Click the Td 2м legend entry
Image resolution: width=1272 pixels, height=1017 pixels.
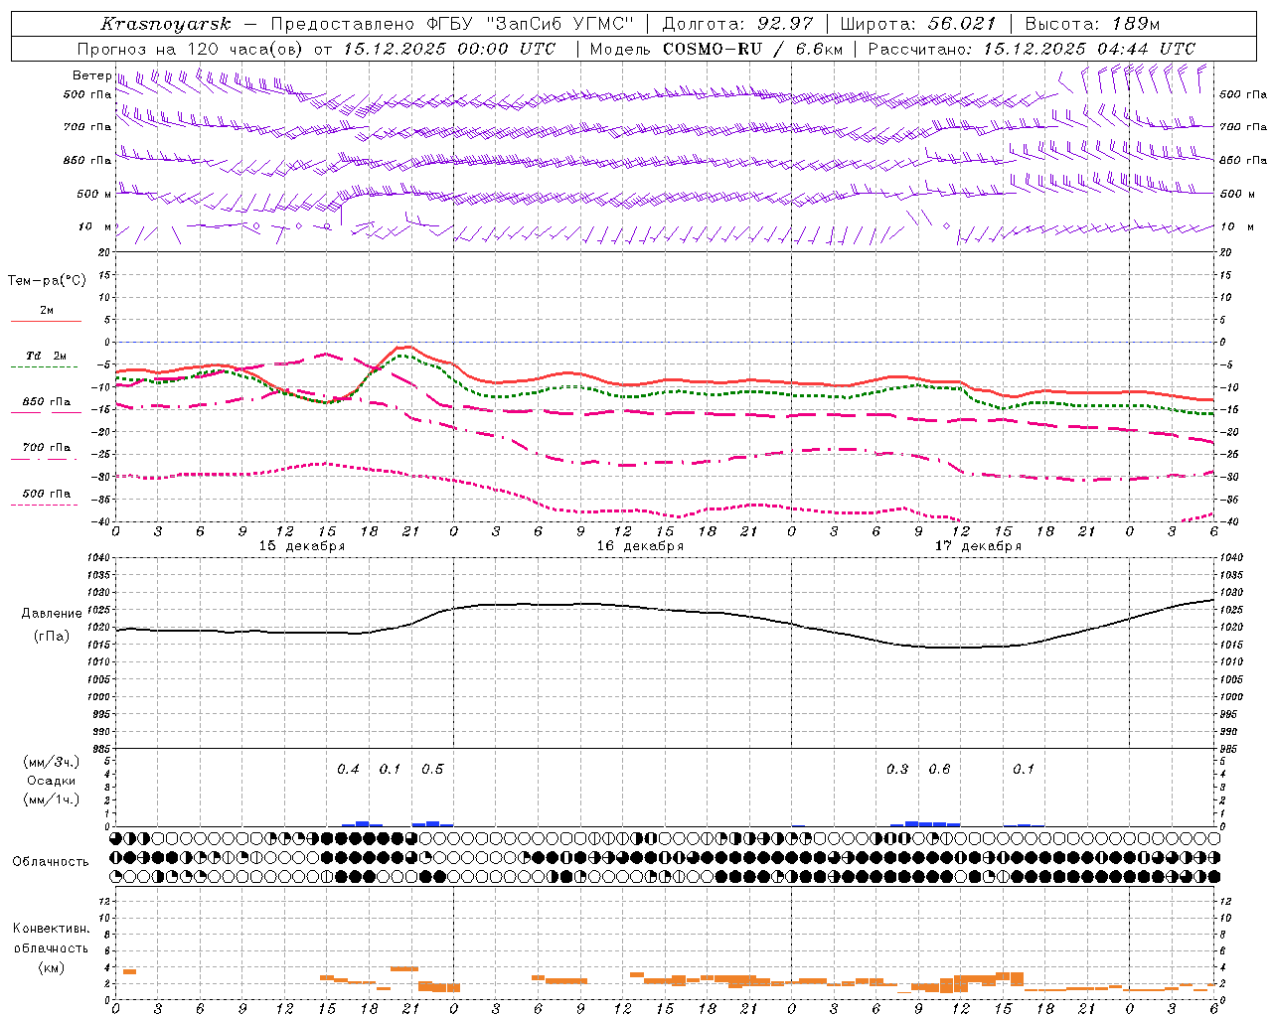tap(47, 356)
